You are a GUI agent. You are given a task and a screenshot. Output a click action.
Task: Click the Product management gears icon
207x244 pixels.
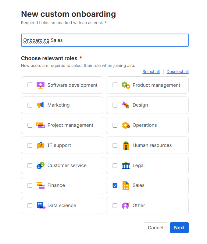coord(126,85)
